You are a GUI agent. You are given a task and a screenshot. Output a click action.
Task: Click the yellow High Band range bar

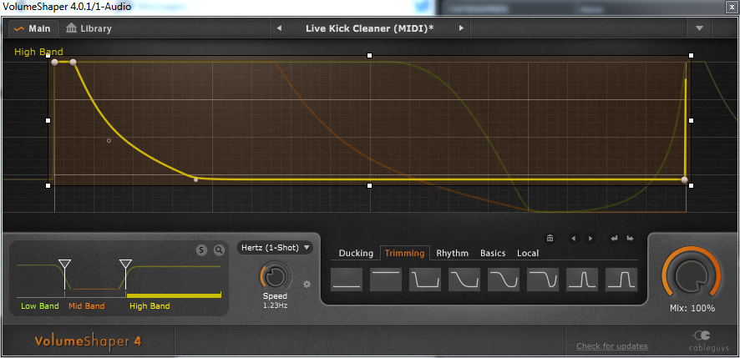(x=174, y=295)
